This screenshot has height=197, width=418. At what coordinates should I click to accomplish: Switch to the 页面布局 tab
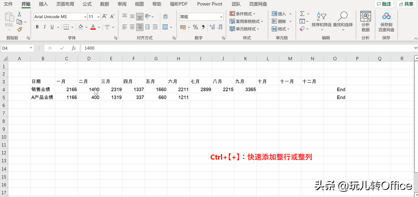65,4
